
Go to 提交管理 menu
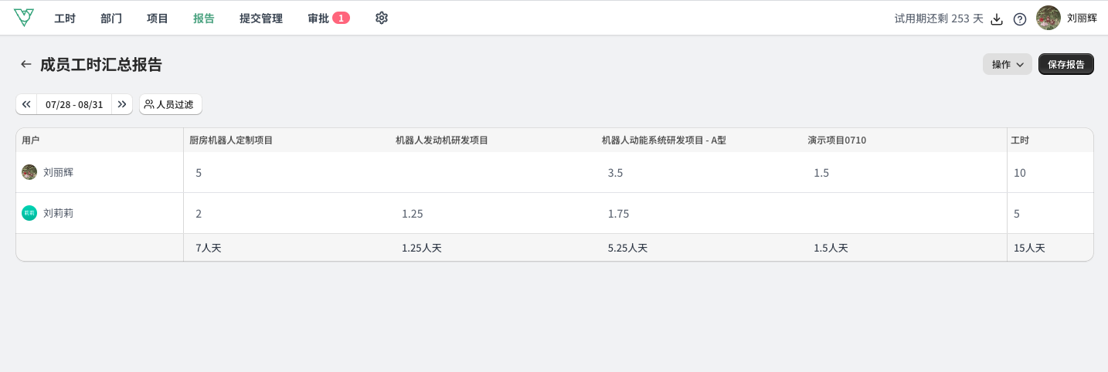[x=261, y=18]
